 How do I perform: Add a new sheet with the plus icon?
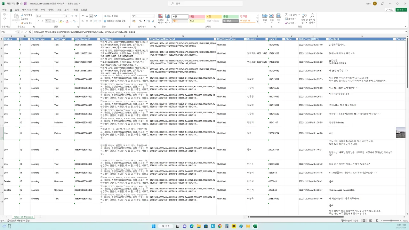coord(40,217)
